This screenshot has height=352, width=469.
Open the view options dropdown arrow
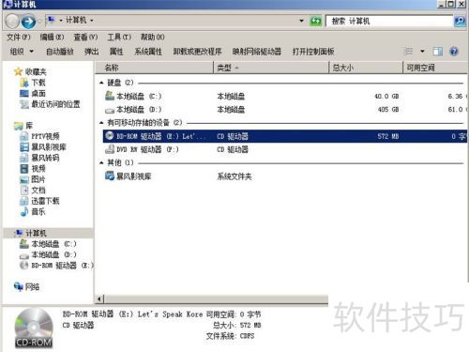point(422,51)
